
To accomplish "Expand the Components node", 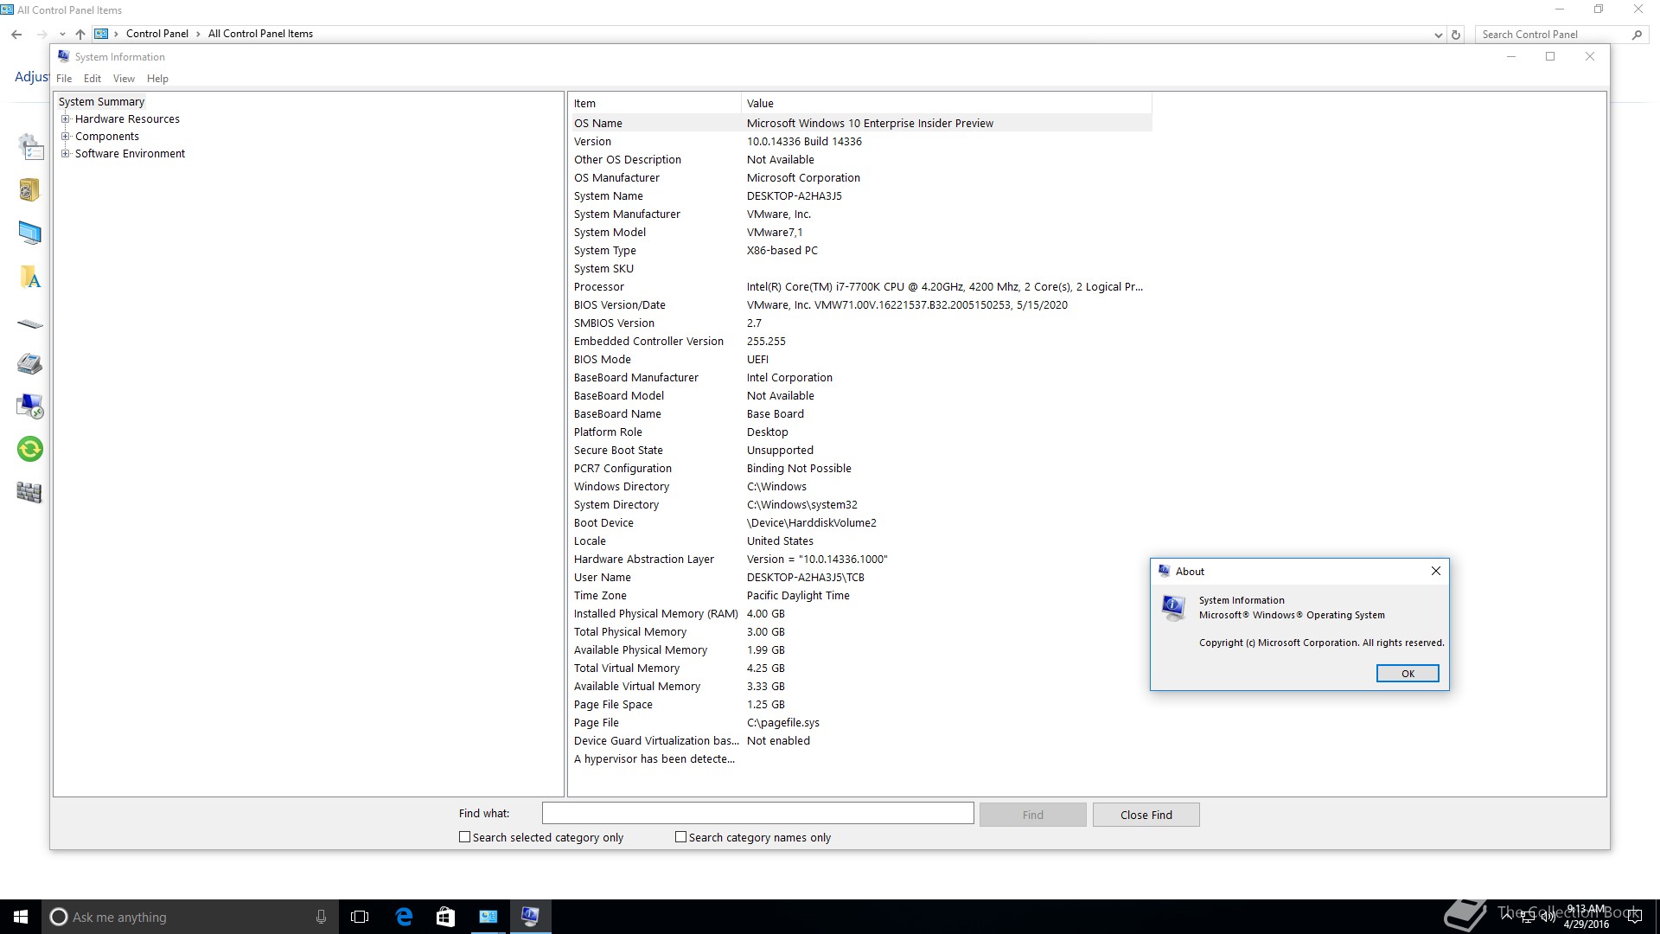I will click(x=65, y=137).
